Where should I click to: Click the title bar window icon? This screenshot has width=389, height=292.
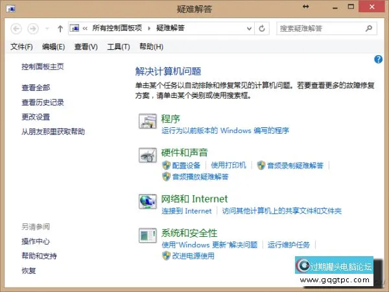point(10,9)
